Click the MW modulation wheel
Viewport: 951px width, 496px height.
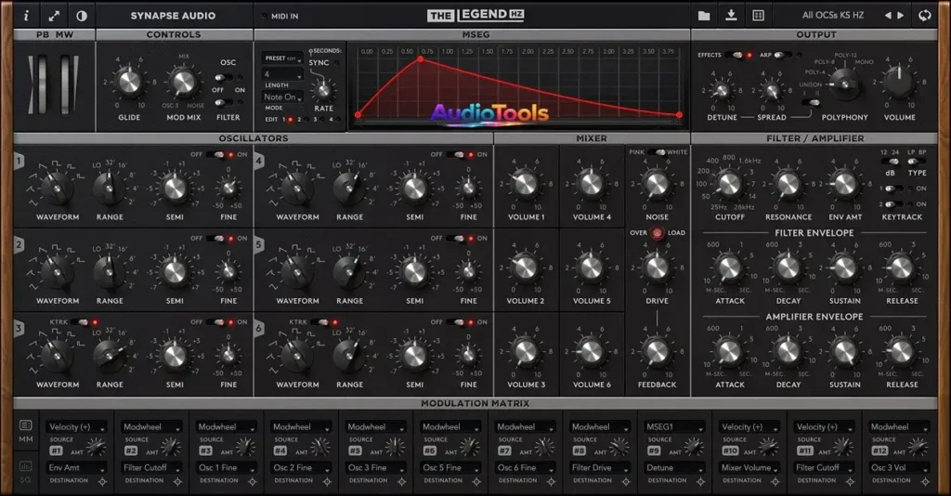(67, 85)
